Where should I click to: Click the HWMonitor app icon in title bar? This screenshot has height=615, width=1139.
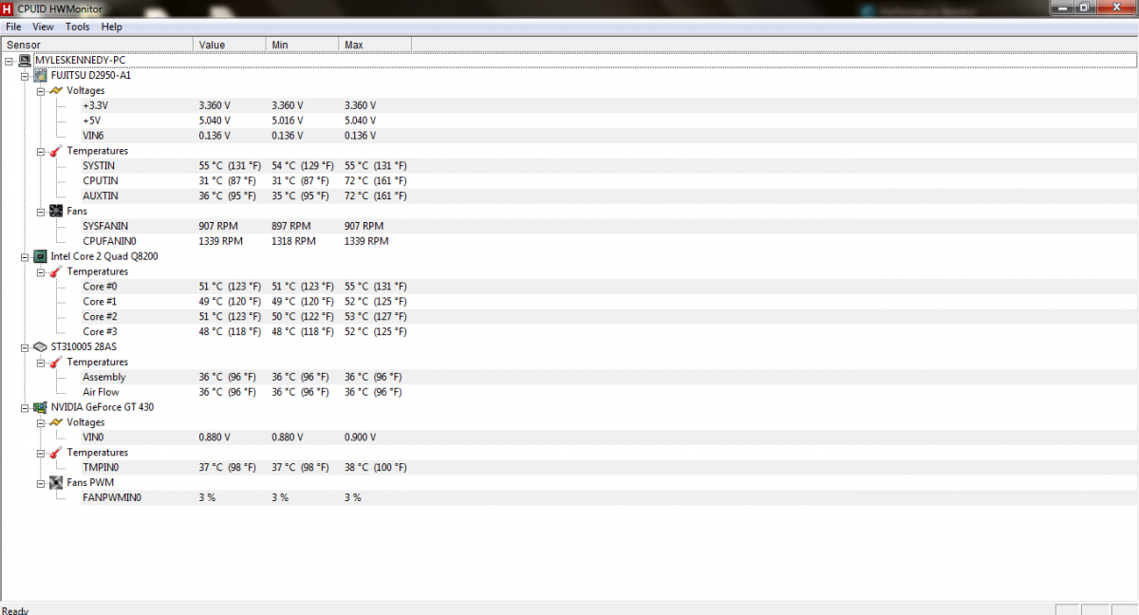[x=9, y=9]
